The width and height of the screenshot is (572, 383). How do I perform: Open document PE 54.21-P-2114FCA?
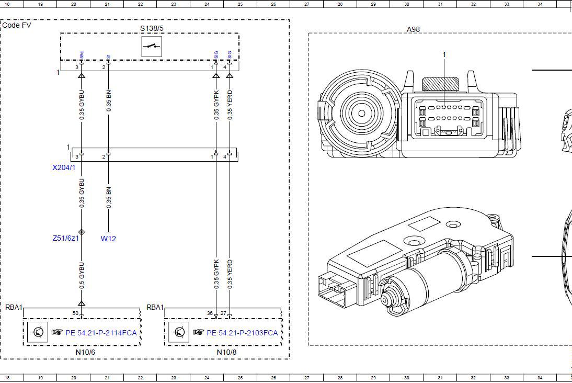101,333
